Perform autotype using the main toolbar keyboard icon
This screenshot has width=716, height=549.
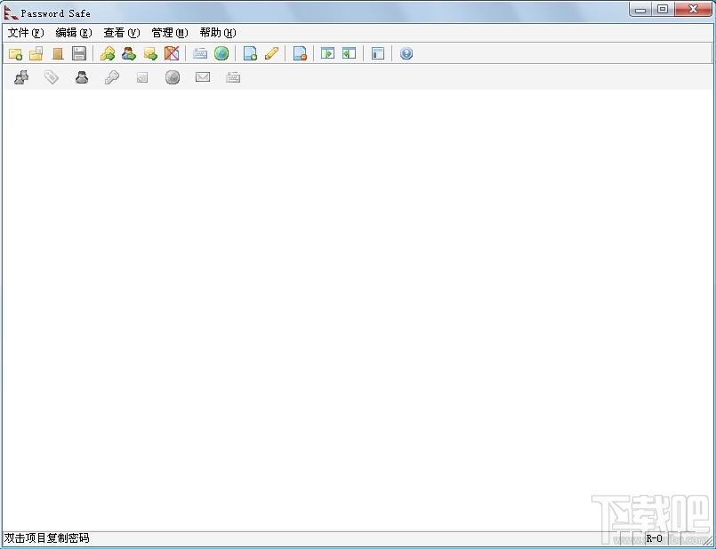pyautogui.click(x=200, y=54)
